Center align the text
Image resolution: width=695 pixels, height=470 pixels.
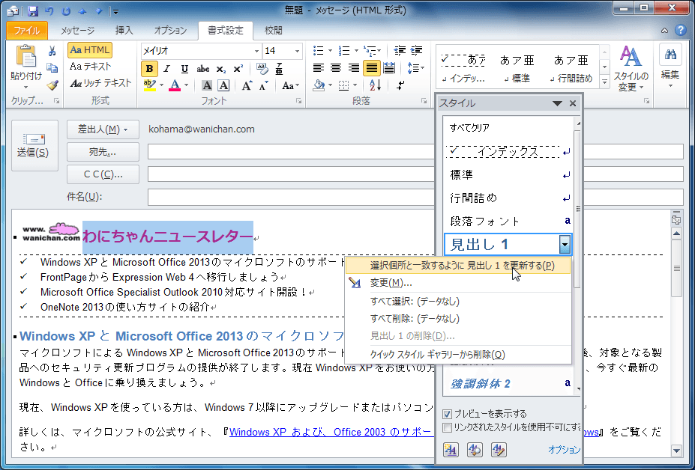[336, 68]
